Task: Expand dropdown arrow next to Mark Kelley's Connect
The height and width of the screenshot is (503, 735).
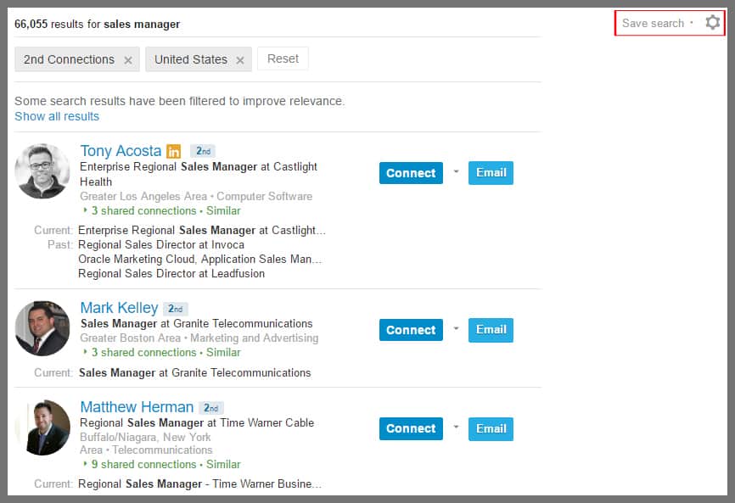Action: (456, 329)
